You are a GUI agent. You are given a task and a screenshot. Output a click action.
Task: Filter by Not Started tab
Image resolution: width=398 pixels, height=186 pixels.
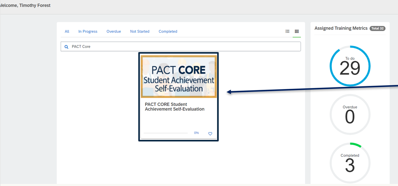(140, 31)
